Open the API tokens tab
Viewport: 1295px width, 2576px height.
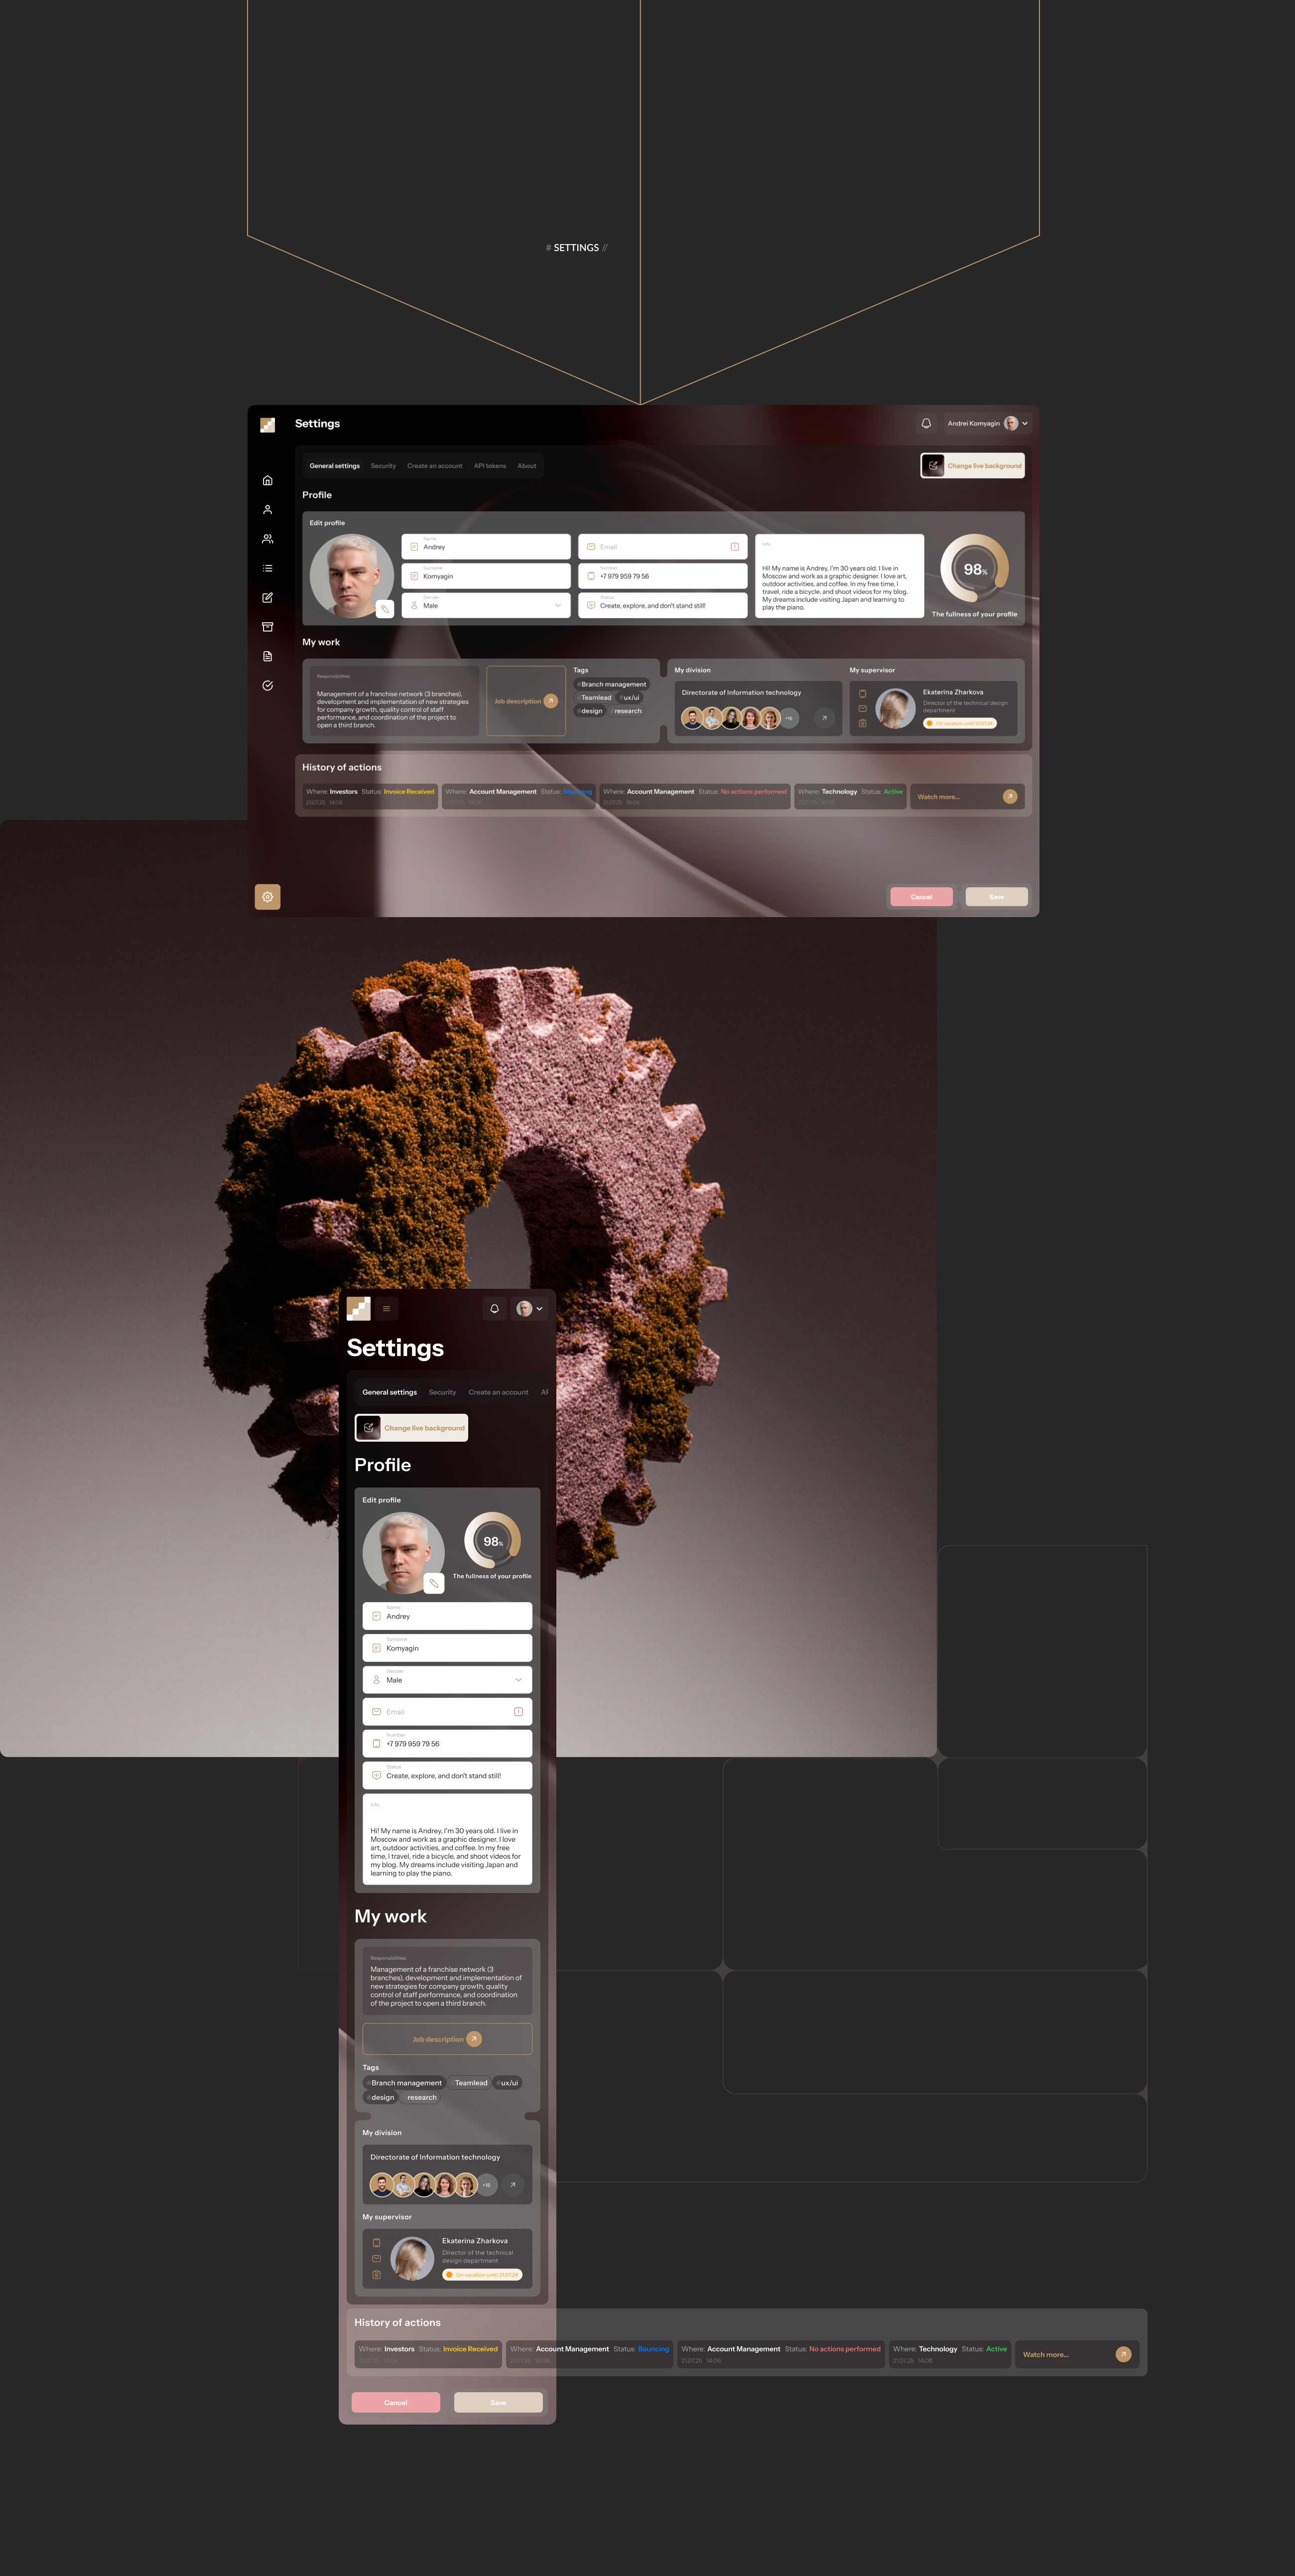489,466
